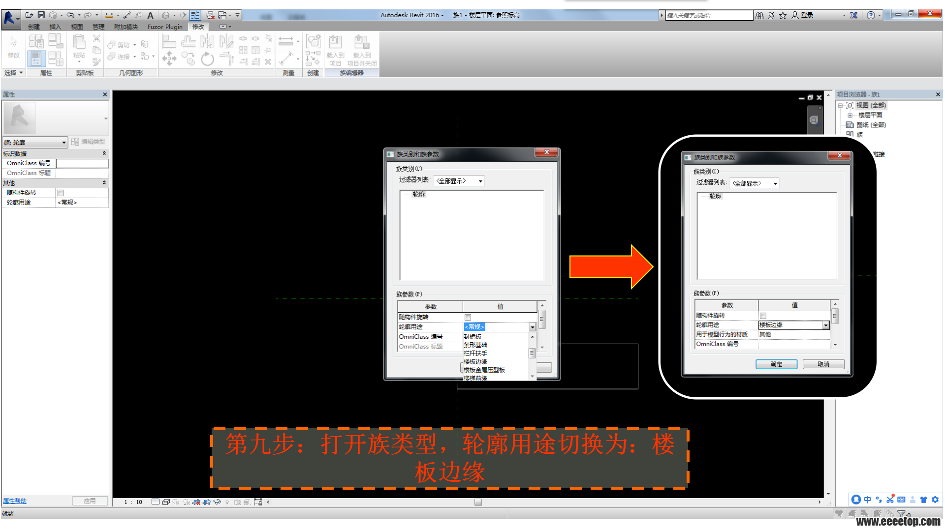945x531 pixels.
Task: Click the 1 : 10 view scale control
Action: (x=133, y=502)
